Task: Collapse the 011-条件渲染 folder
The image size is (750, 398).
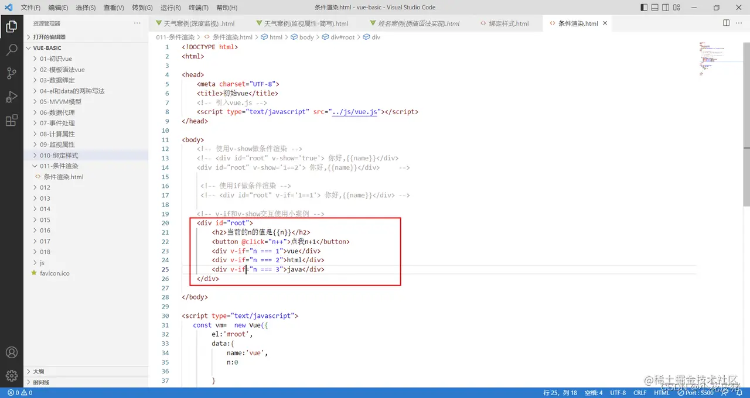Action: 86,166
